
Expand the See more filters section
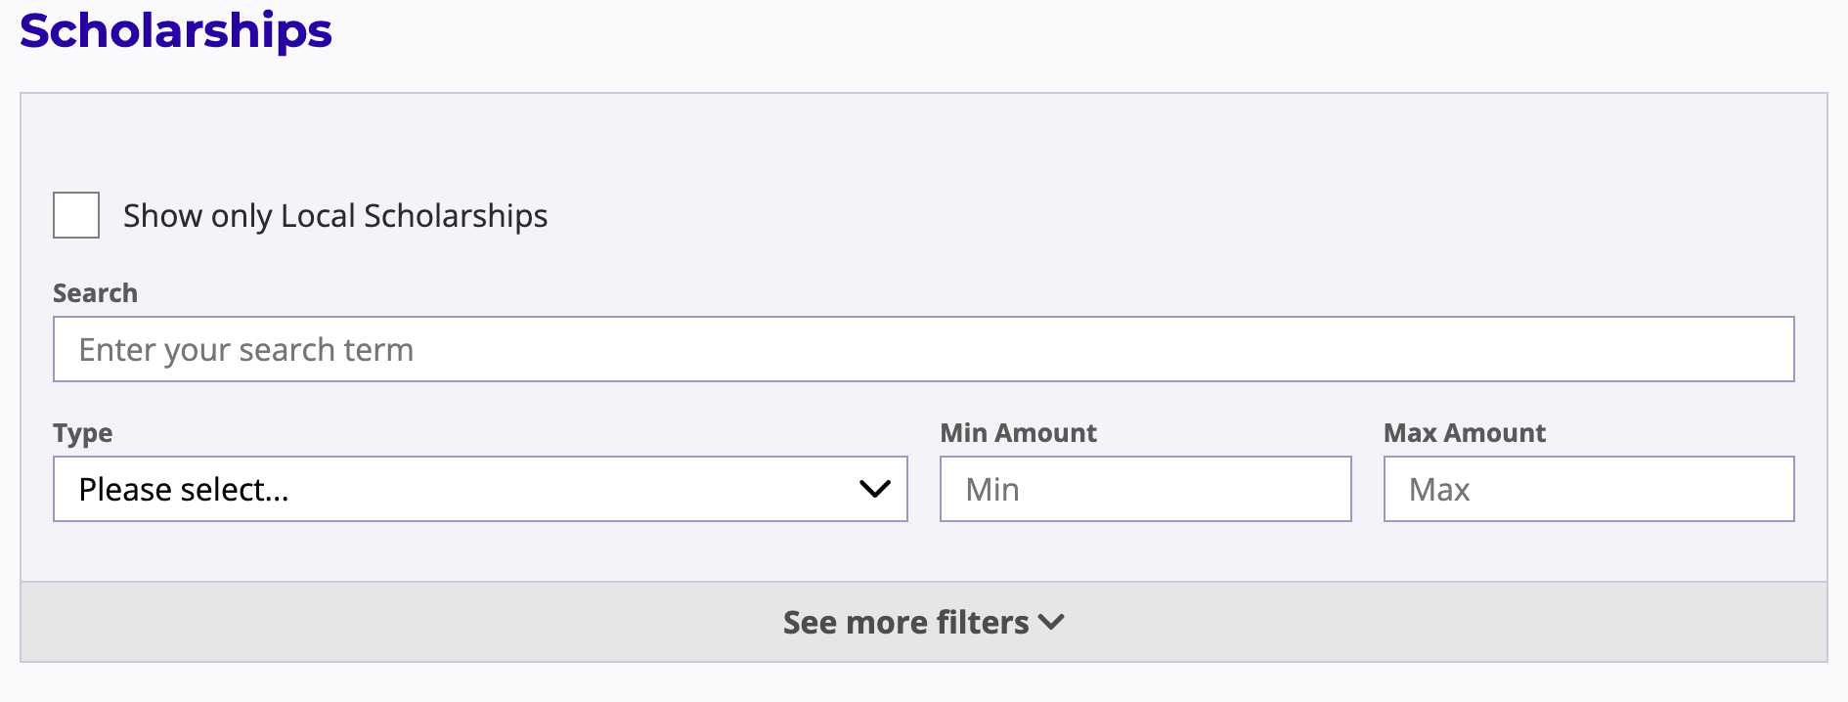(906, 623)
